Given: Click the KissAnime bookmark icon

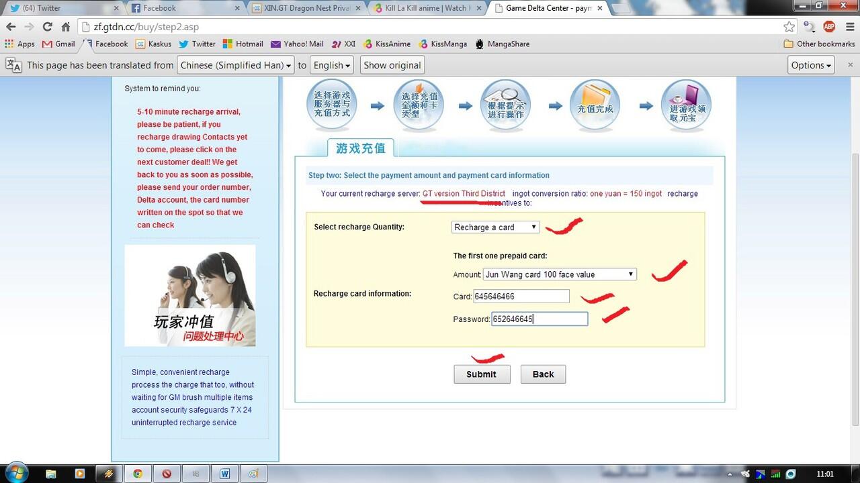Looking at the screenshot, I should tap(368, 44).
